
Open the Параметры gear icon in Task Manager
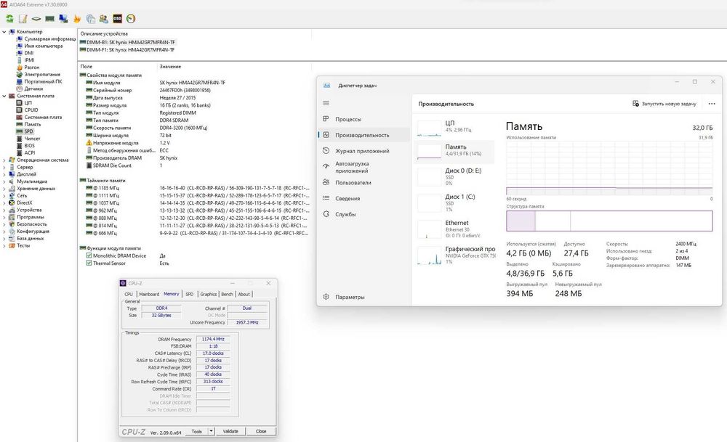click(326, 297)
